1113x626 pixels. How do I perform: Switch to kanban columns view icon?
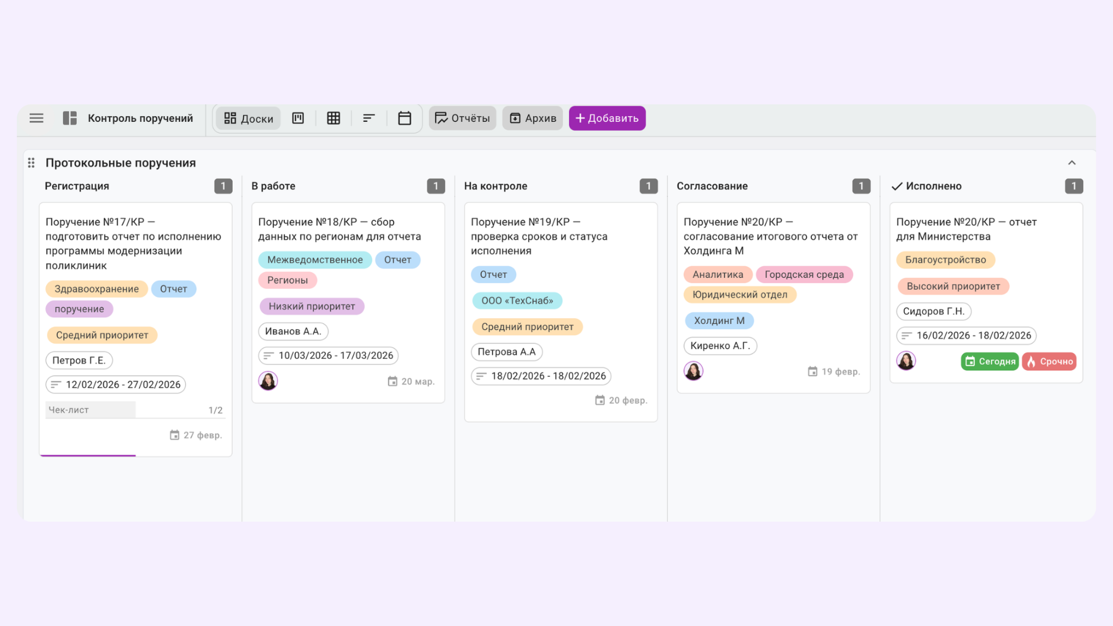[298, 118]
